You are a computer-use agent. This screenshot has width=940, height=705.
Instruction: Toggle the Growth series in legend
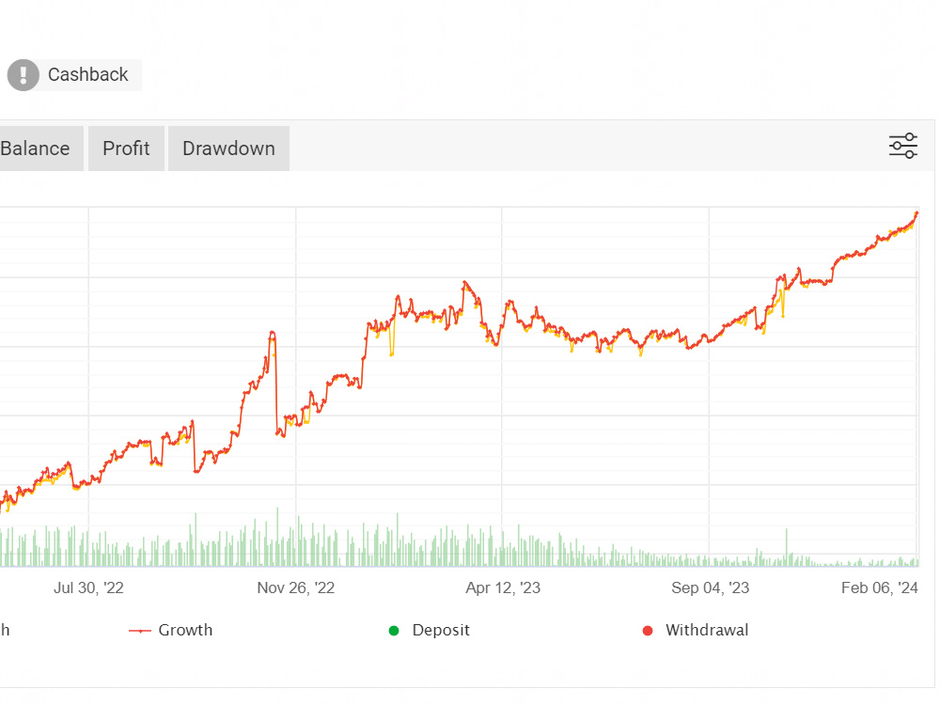(x=171, y=630)
